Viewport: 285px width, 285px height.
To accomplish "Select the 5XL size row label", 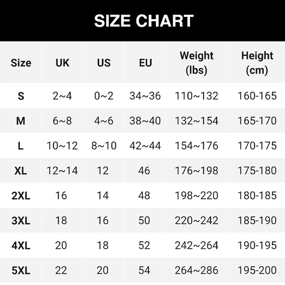I will click(x=21, y=270).
